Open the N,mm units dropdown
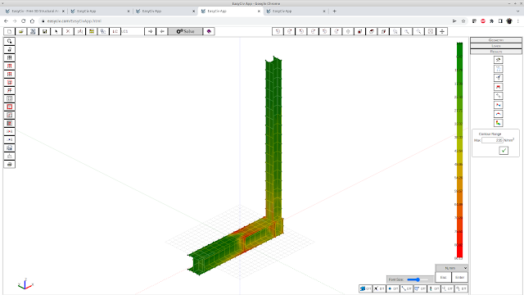Viewport: 524px width, 295px height. coord(451,268)
